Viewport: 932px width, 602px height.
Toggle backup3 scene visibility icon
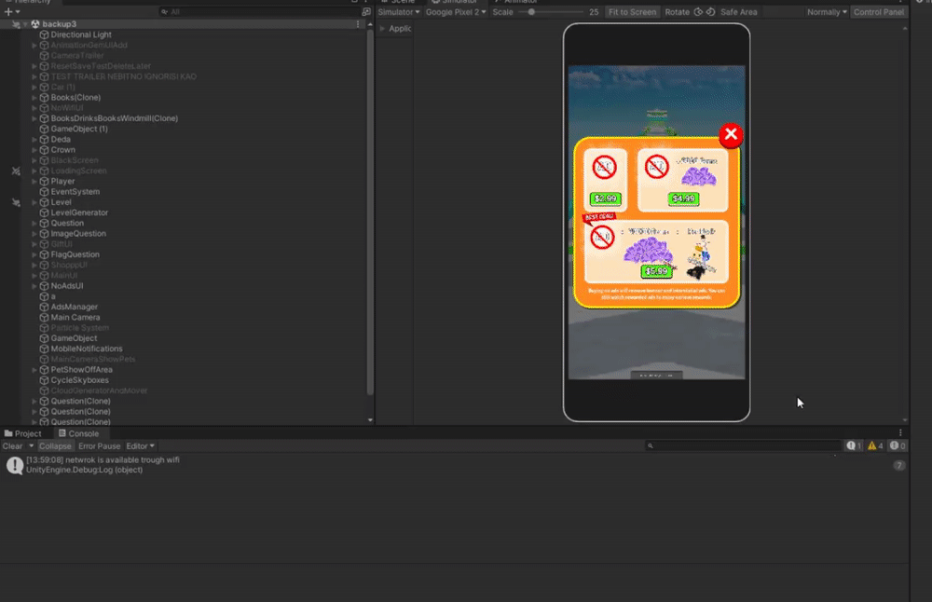(x=16, y=24)
